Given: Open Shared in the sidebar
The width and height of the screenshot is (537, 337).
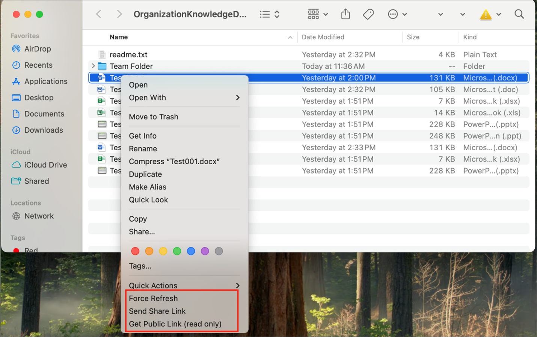Looking at the screenshot, I should 36,181.
